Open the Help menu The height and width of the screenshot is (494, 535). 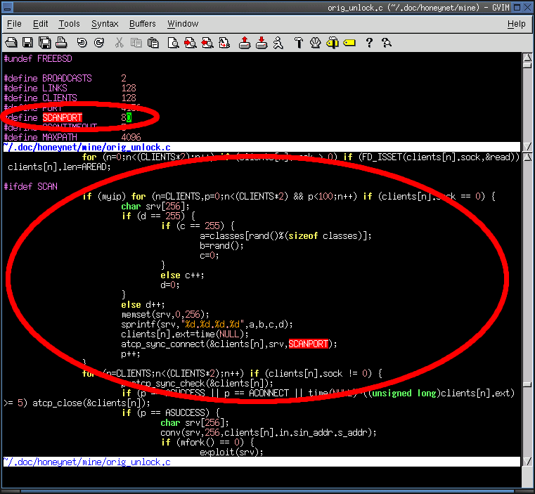tap(517, 24)
